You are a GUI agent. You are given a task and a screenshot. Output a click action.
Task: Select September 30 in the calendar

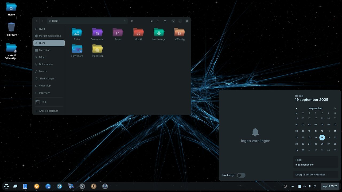303,150
